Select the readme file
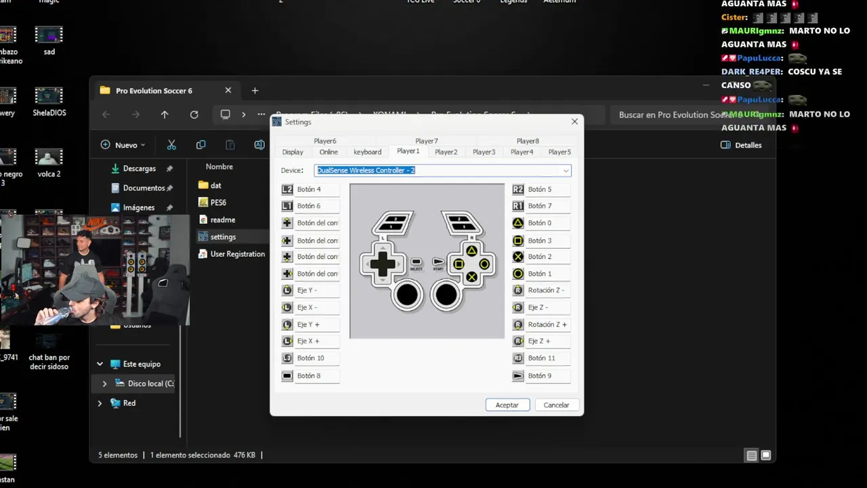867x488 pixels. [x=217, y=220]
